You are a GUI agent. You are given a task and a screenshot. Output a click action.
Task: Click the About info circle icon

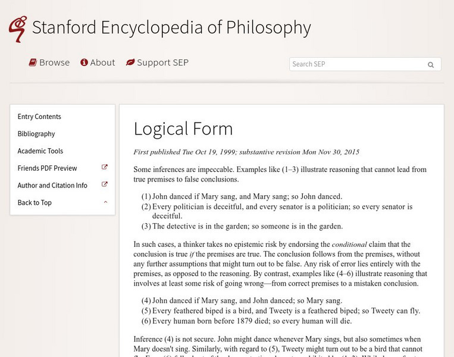tap(84, 62)
